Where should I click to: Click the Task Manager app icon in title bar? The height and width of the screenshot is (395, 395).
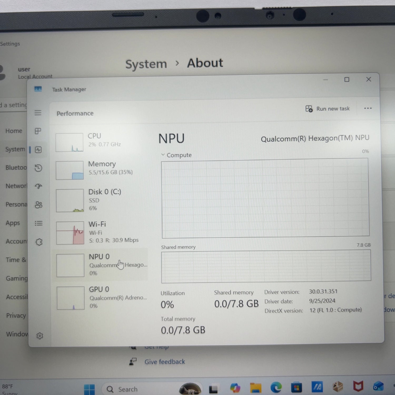pos(38,89)
